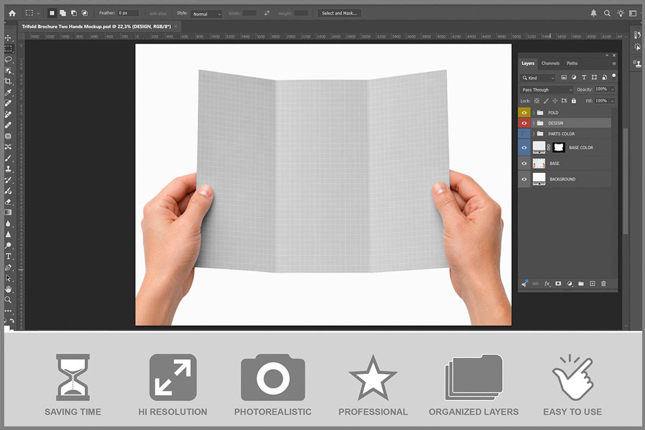Toggle Lock all padlock
Image resolution: width=645 pixels, height=430 pixels.
click(574, 101)
